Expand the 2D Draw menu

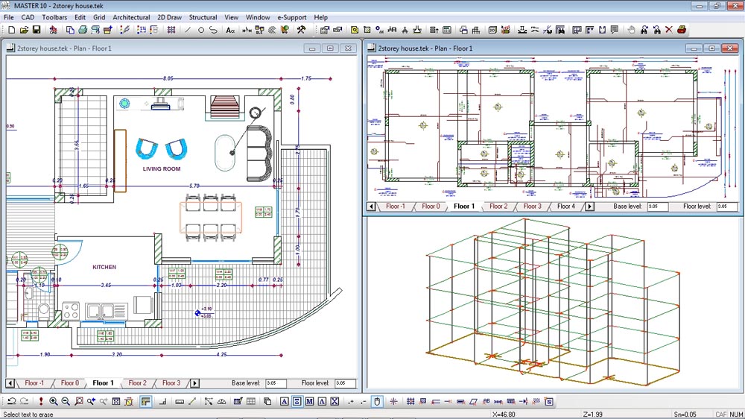[x=169, y=17]
